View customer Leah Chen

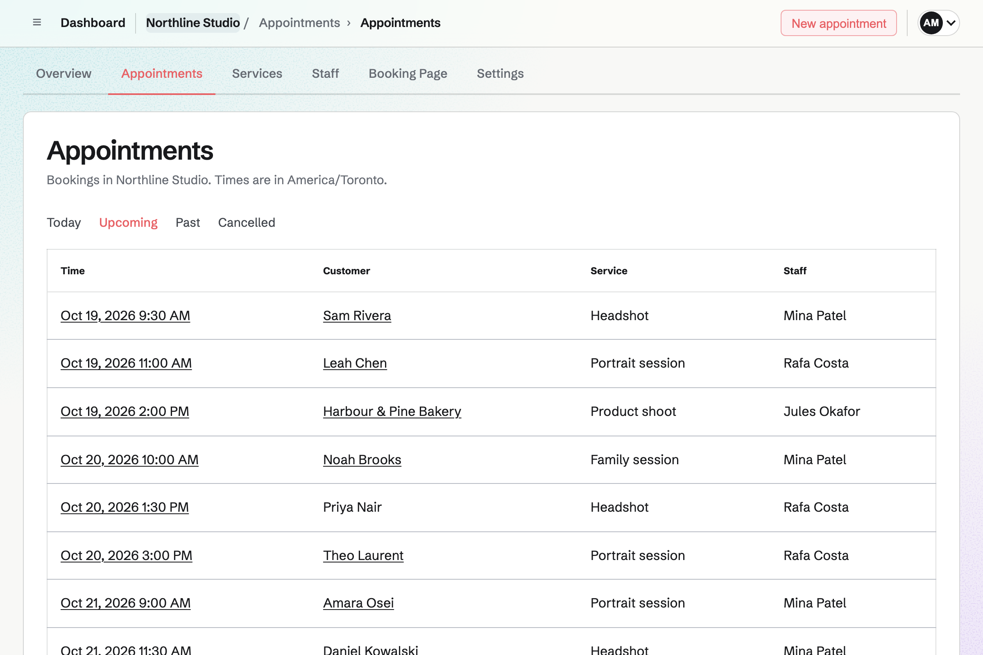355,364
